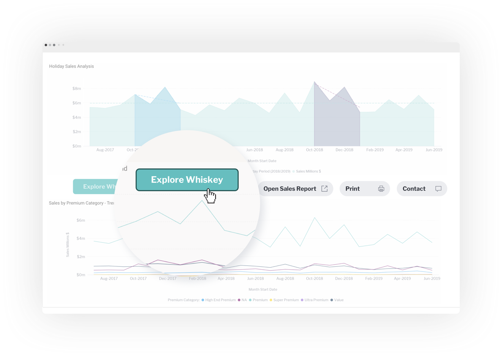Click the first window control dot

click(x=46, y=45)
